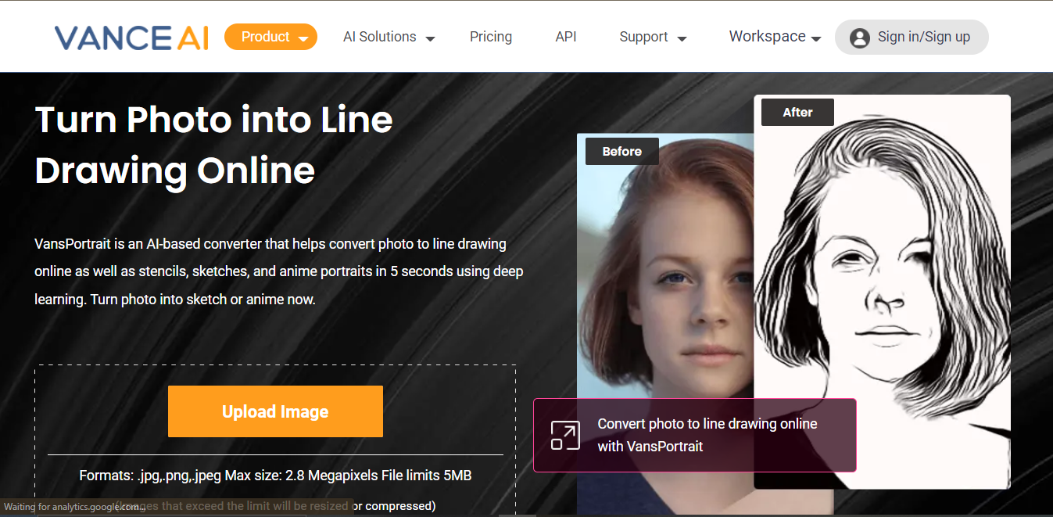1053x517 pixels.
Task: Click the AI Solutions menu label
Action: [380, 37]
